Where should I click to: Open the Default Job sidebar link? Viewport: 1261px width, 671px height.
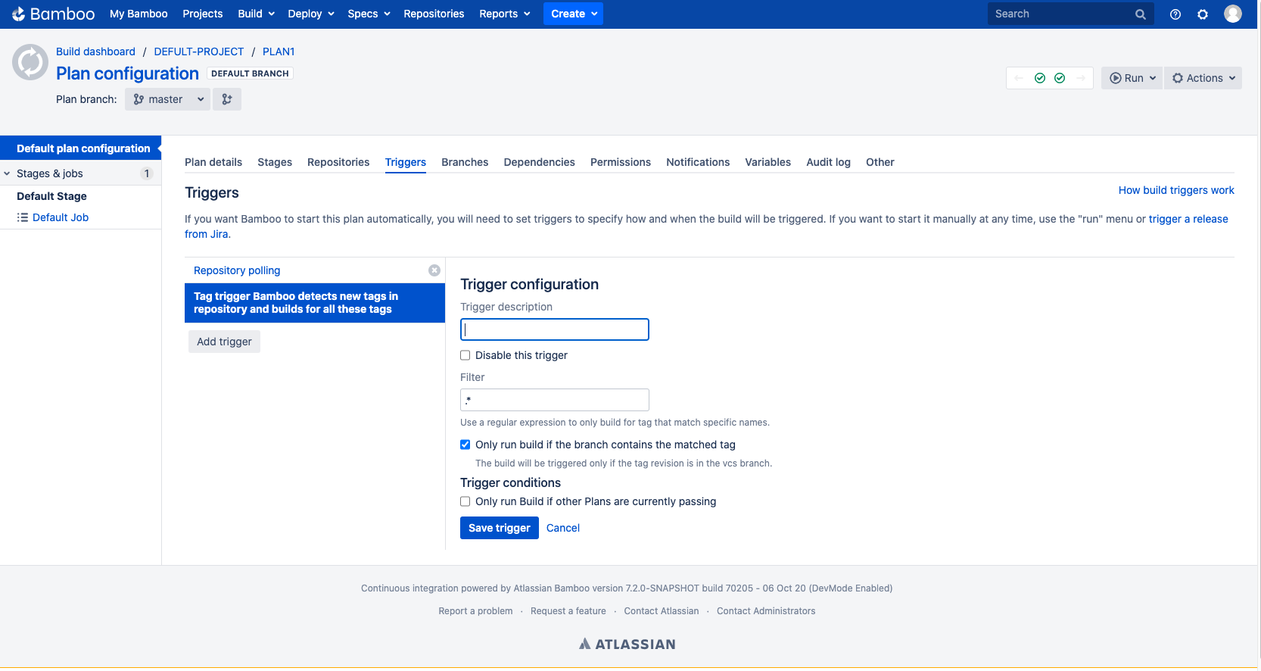click(61, 217)
